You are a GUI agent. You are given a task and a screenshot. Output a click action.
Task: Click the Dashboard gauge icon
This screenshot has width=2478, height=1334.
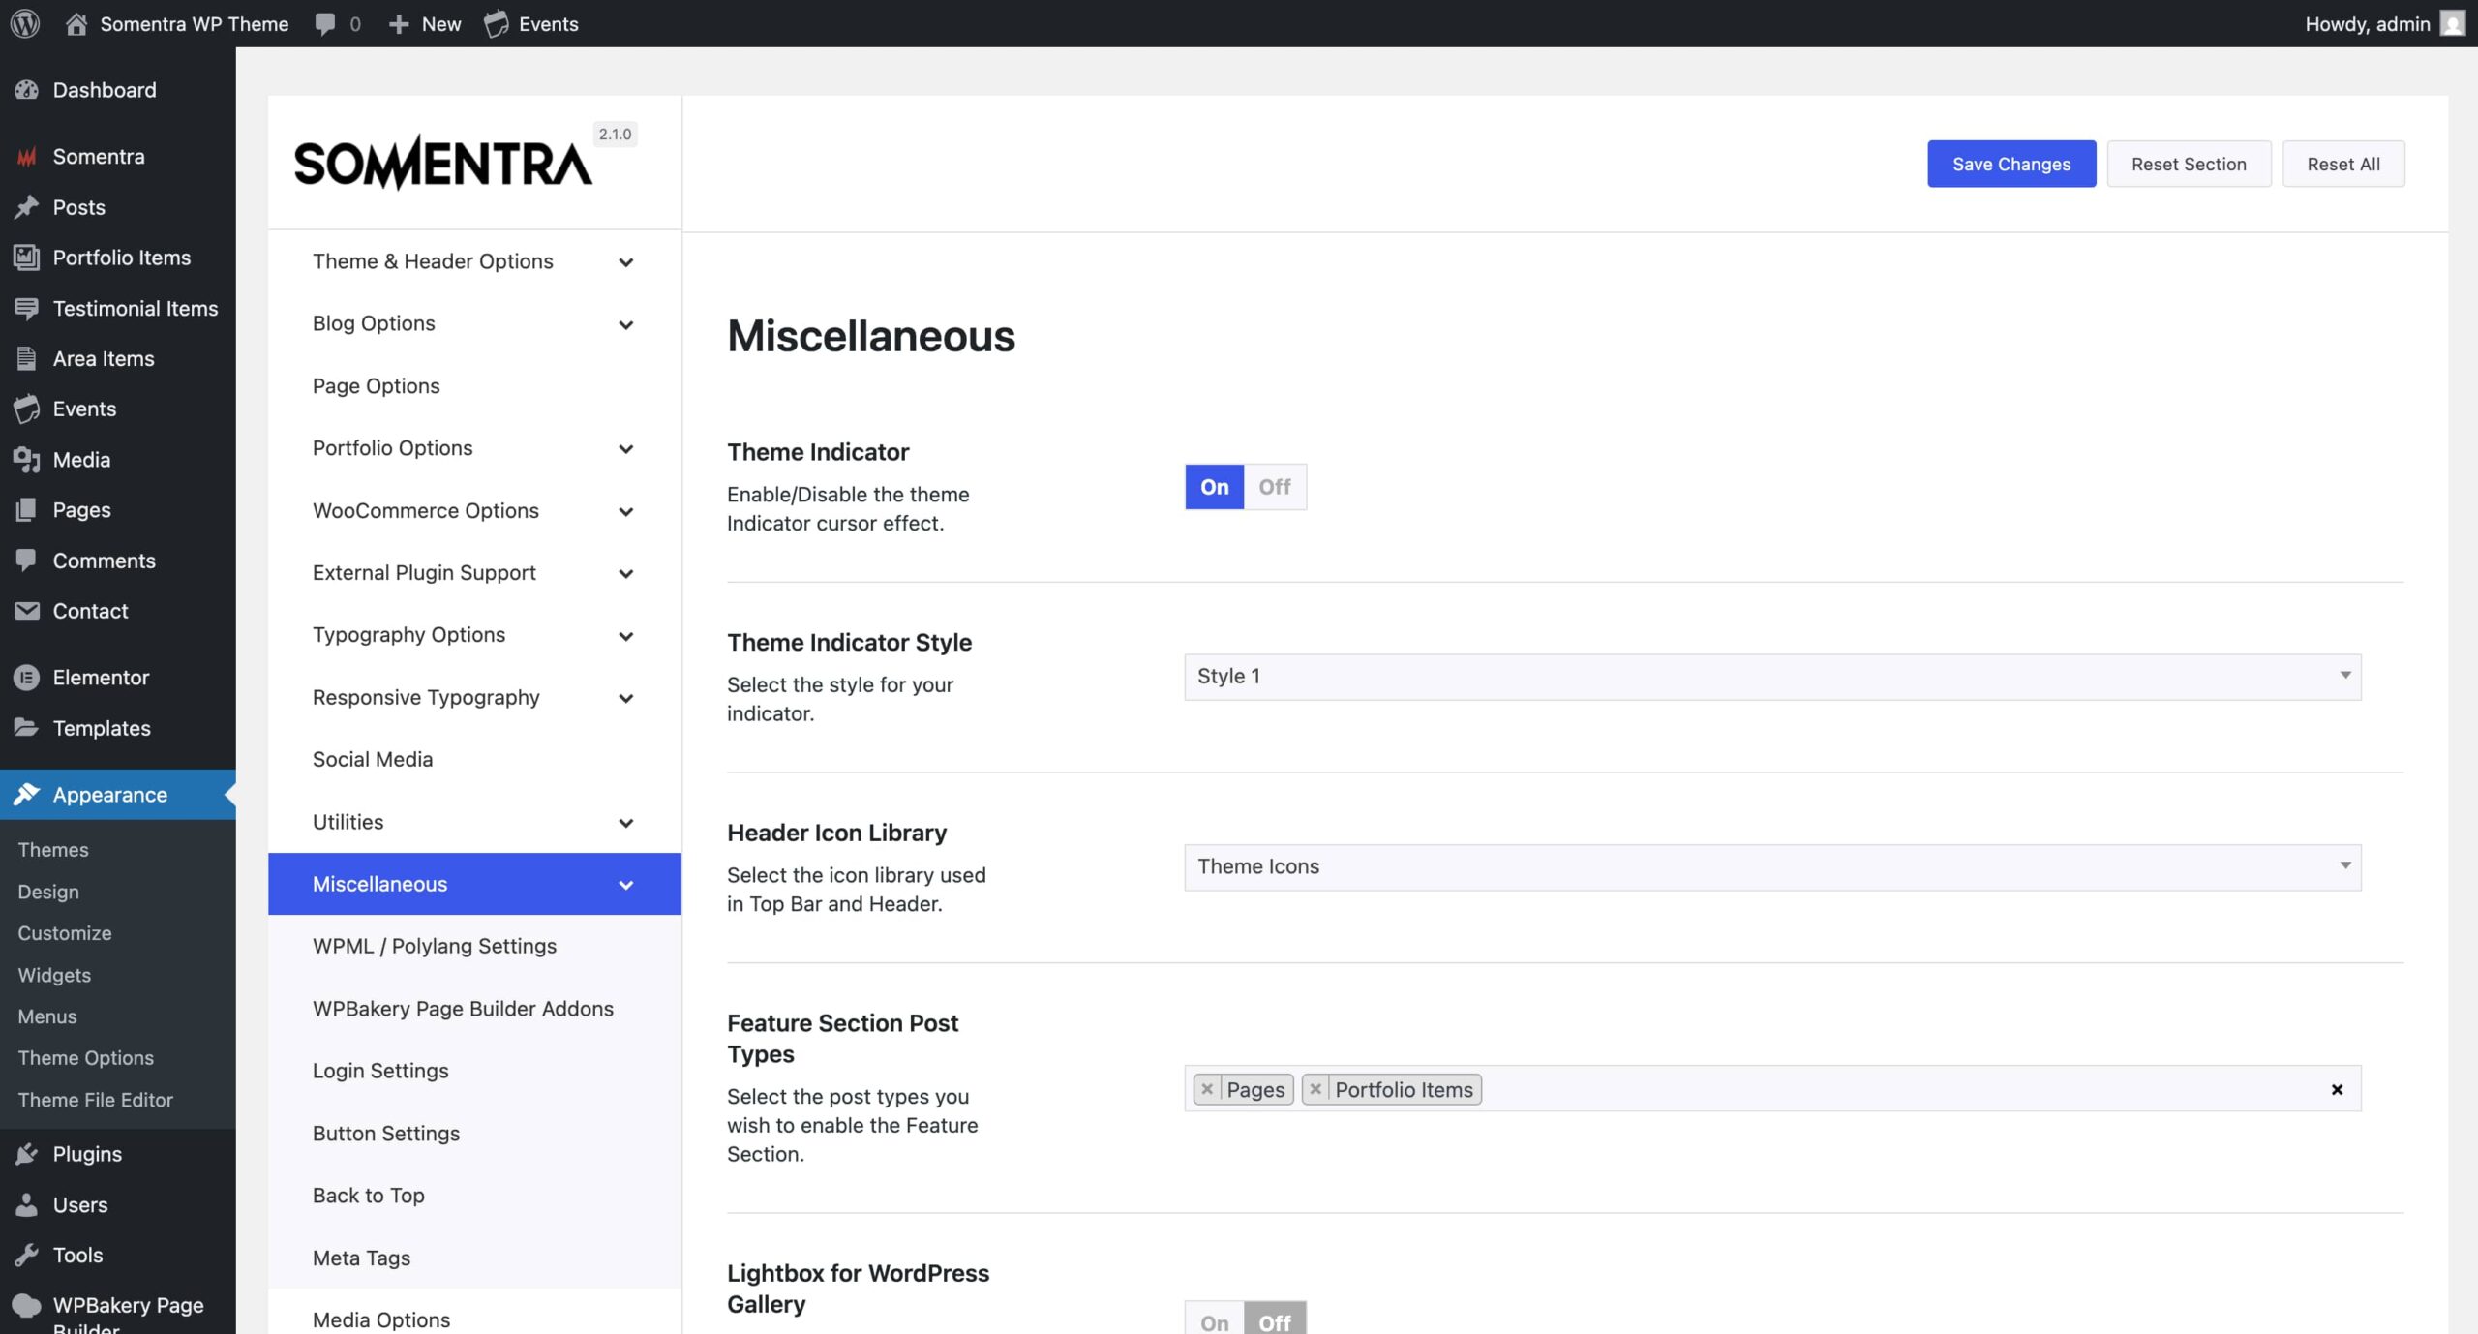27,90
